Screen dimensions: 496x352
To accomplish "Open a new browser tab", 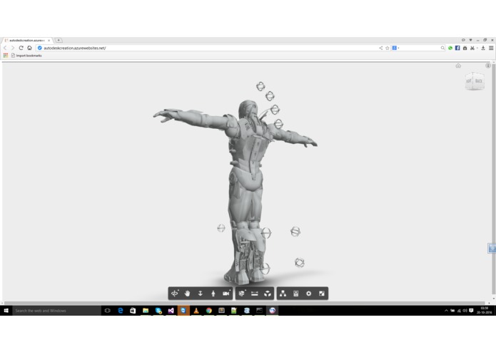I will 59,40.
